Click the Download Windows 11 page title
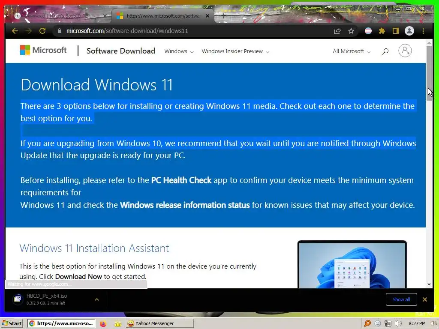 tap(96, 84)
